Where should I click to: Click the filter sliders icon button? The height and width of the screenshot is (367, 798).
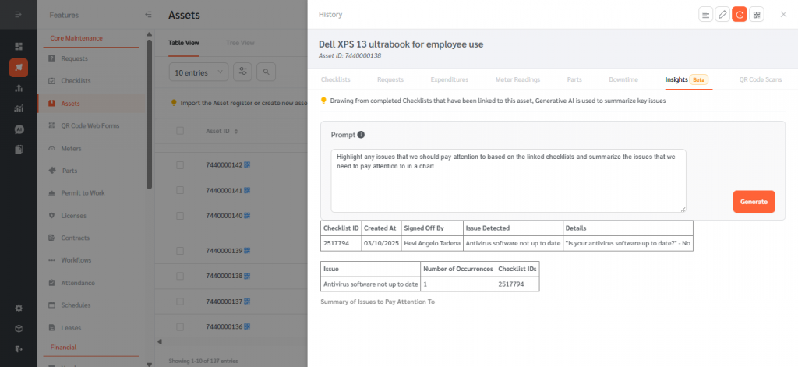(243, 72)
